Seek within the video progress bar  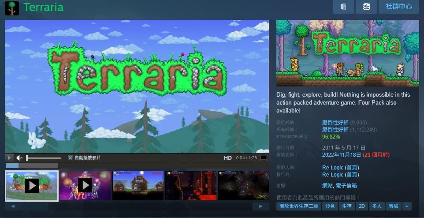click(x=32, y=165)
